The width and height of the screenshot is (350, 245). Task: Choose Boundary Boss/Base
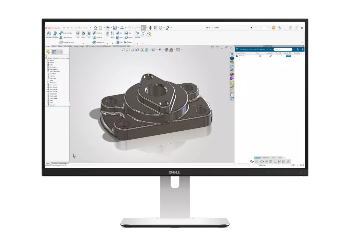coord(66,42)
